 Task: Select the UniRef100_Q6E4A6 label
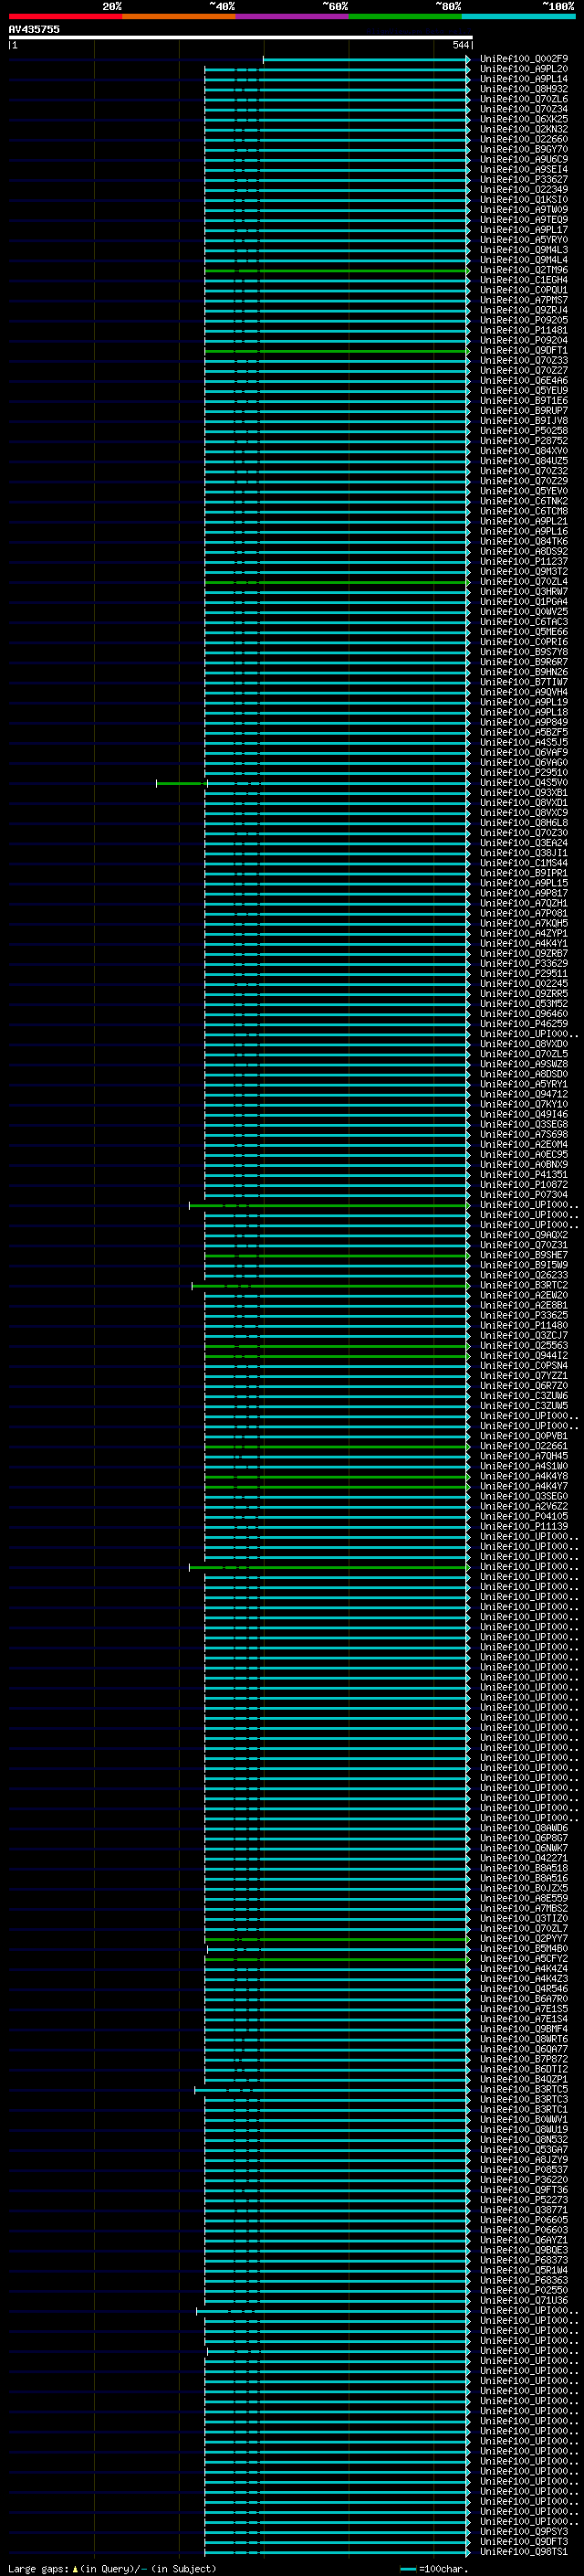tap(524, 381)
